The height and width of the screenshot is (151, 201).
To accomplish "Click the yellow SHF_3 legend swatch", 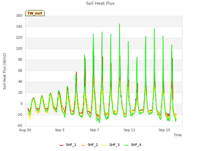I will (105, 145).
